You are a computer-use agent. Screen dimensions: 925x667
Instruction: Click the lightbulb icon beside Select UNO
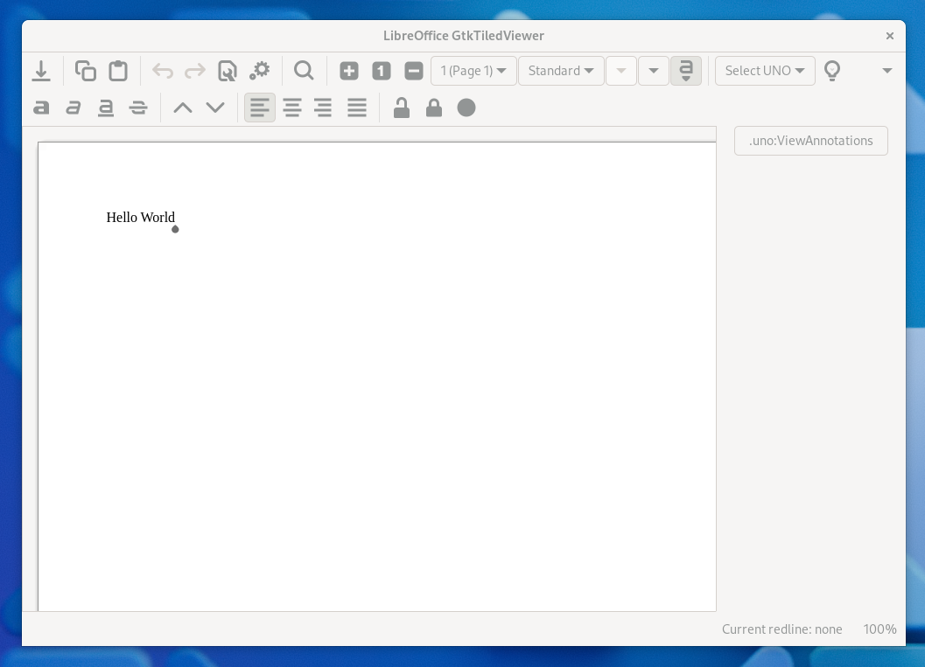click(832, 71)
